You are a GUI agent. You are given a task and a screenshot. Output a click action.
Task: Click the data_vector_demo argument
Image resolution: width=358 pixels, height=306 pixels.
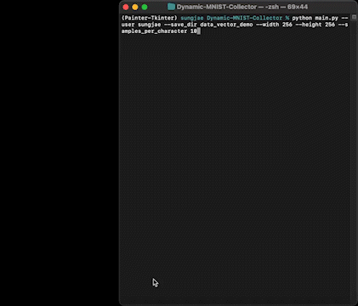(226, 25)
